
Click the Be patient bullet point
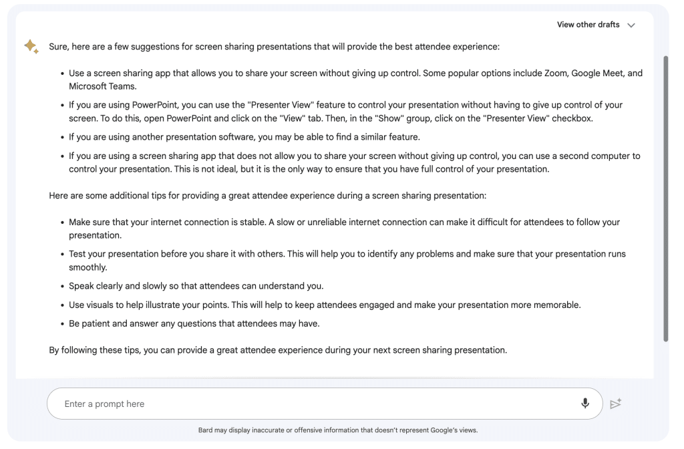point(194,324)
